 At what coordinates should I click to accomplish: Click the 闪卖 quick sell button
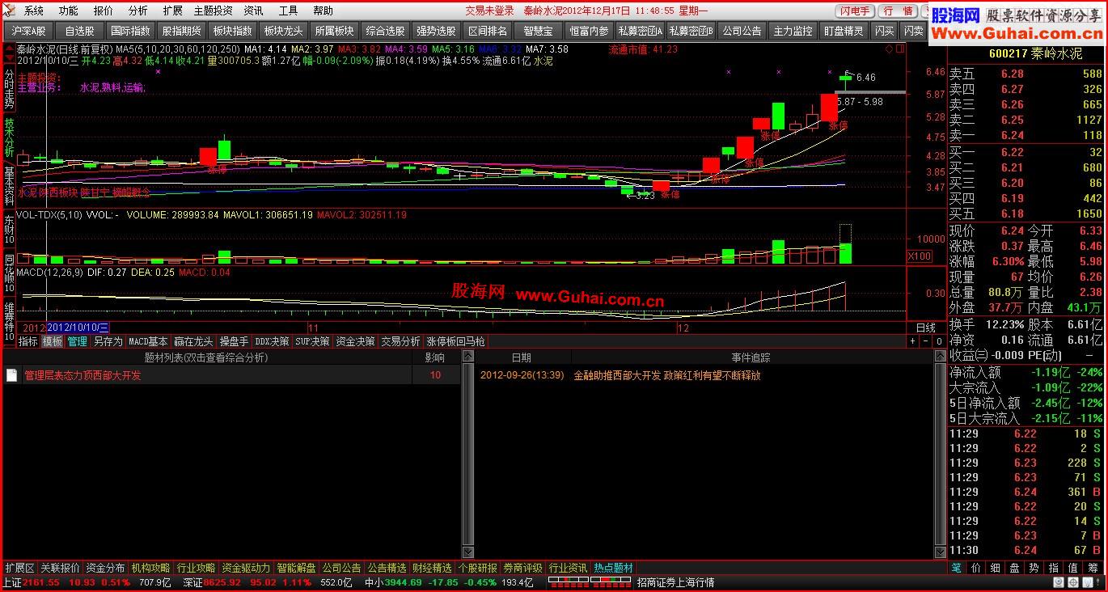pos(914,31)
